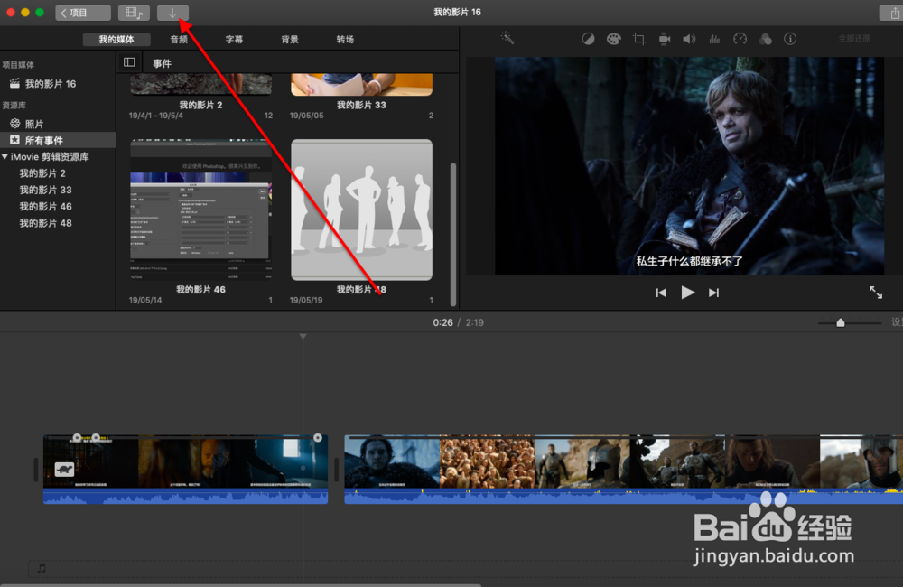Click the 事件 header label

pos(162,63)
